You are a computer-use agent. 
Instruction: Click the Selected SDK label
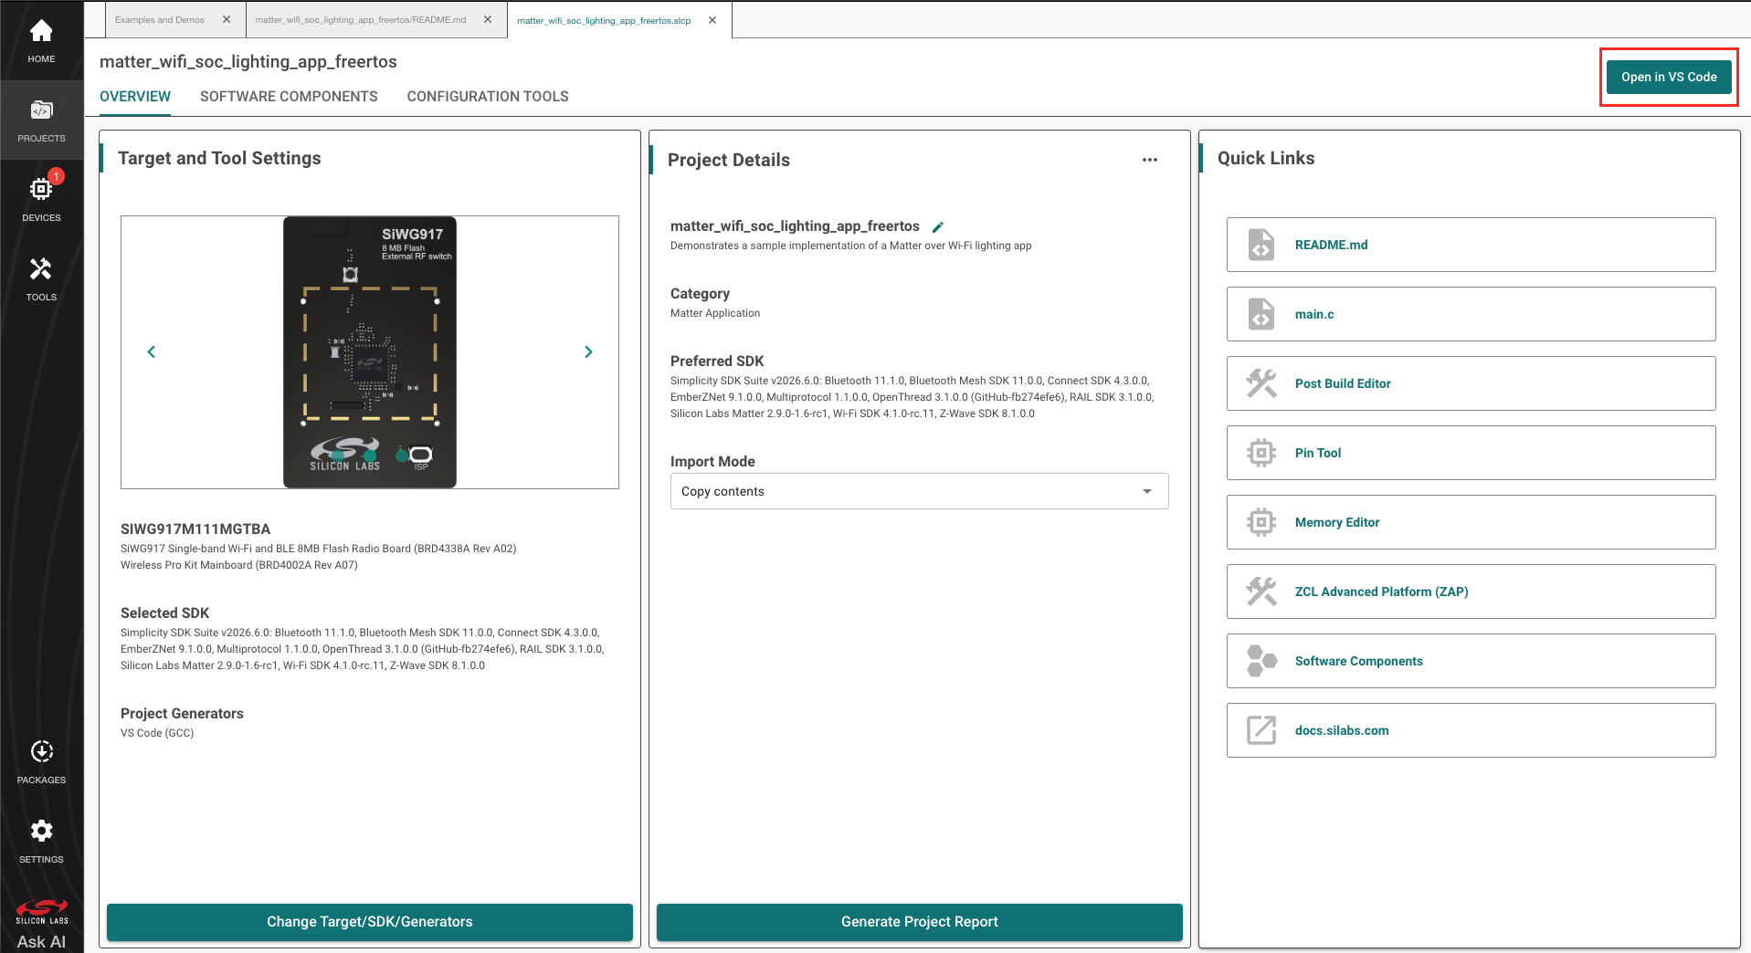tap(164, 613)
